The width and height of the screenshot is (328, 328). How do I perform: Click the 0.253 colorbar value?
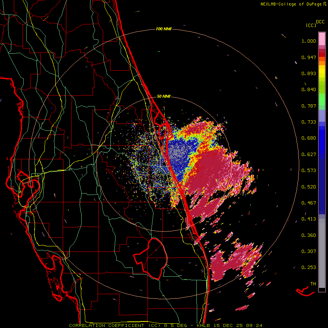(309, 268)
